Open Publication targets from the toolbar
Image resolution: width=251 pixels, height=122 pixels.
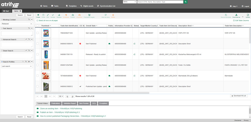click(89, 16)
